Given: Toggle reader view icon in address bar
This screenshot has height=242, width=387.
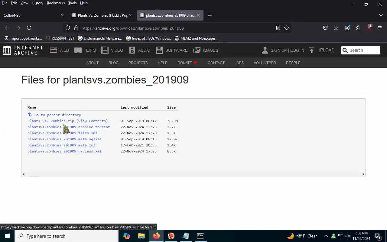Looking at the screenshot, I should coord(278,28).
